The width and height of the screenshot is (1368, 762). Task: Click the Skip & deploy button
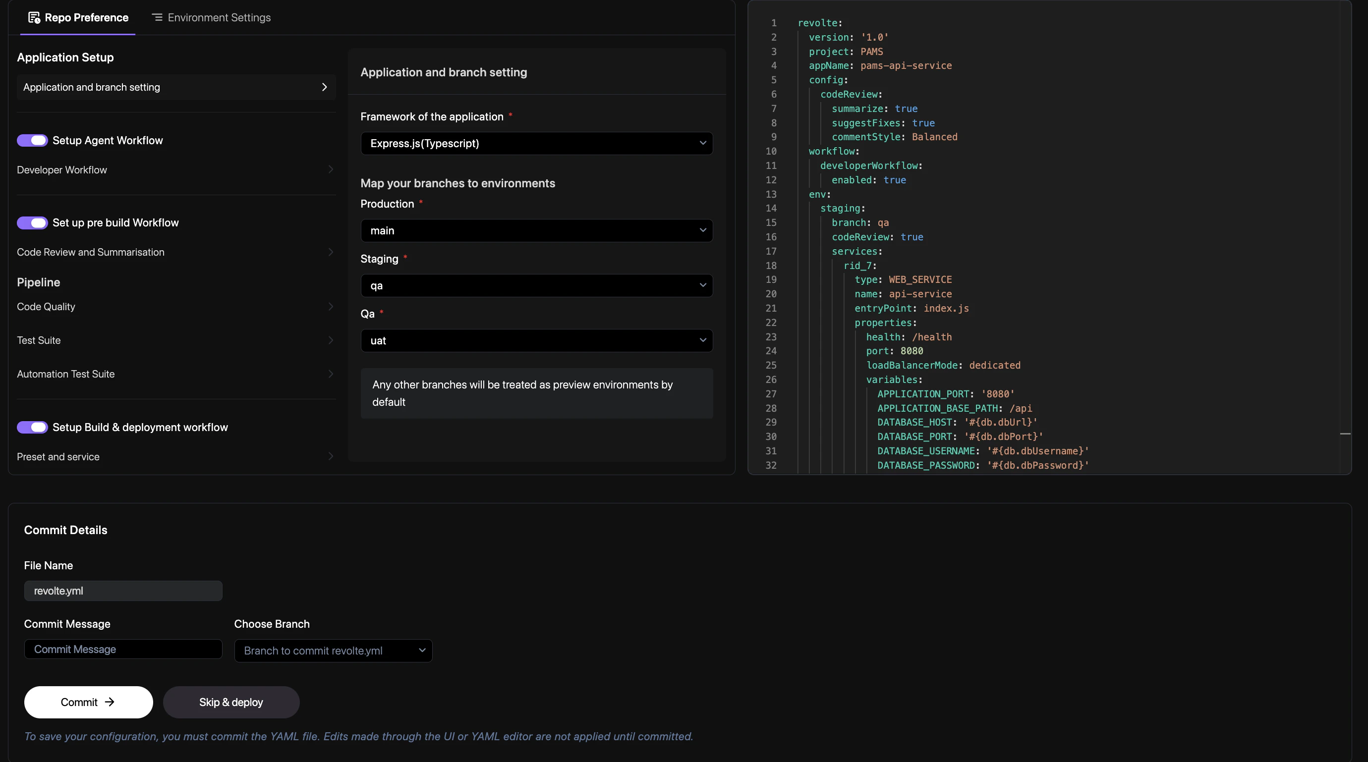coord(231,702)
